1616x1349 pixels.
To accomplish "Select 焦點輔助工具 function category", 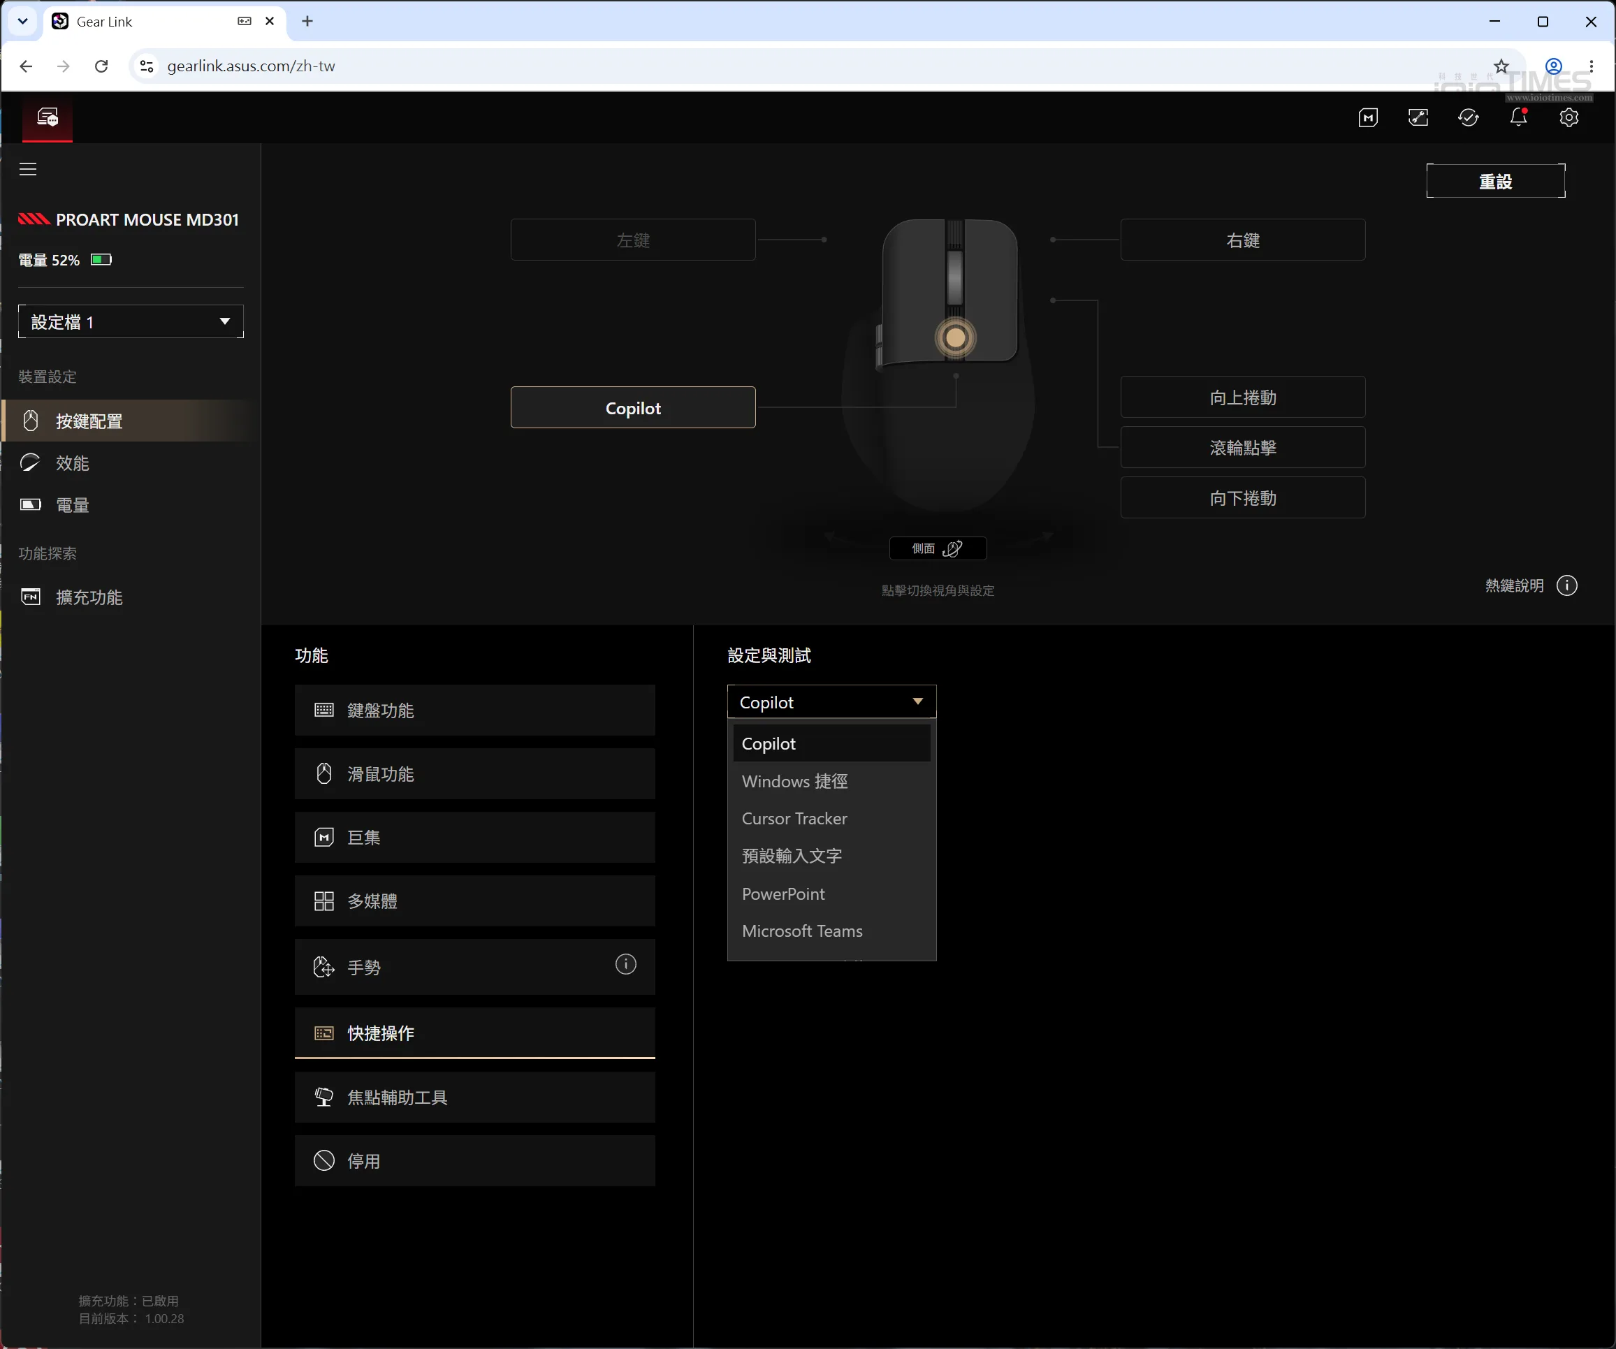I will [475, 1098].
